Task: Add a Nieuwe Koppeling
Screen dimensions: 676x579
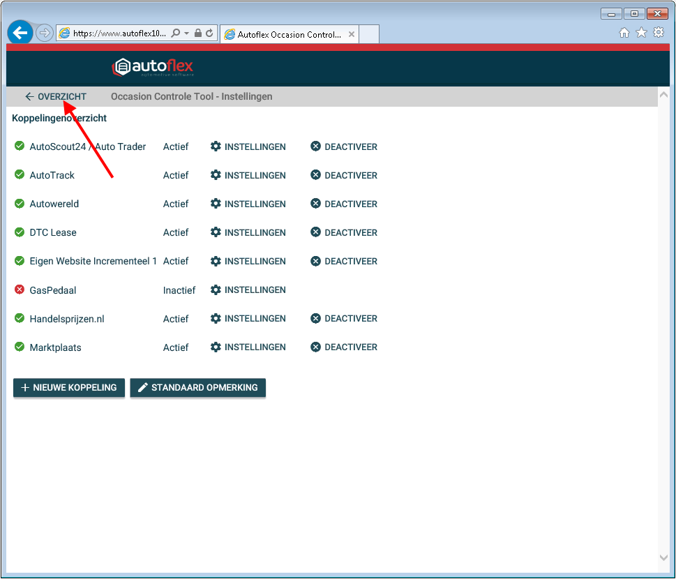Action: (69, 388)
